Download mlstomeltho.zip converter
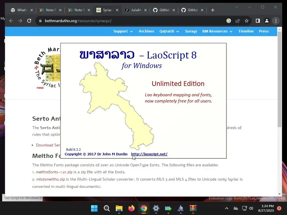Image resolution: width=287 pixels, height=215 pixels. coord(51,179)
